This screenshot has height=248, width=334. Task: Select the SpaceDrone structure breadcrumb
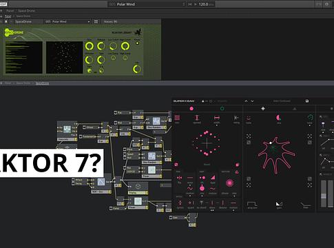point(42,83)
